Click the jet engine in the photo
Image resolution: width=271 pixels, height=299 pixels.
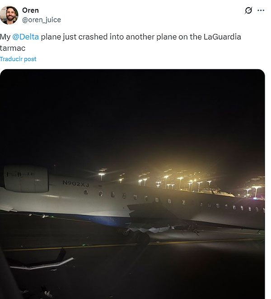[x=26, y=179]
